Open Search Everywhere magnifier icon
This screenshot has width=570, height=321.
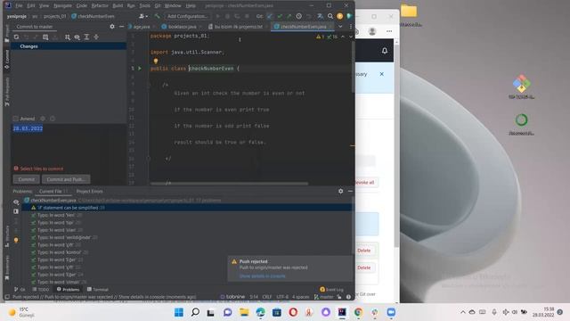coord(330,16)
